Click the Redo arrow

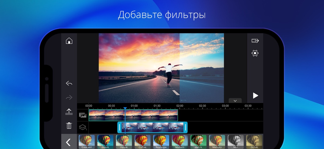(x=69, y=97)
